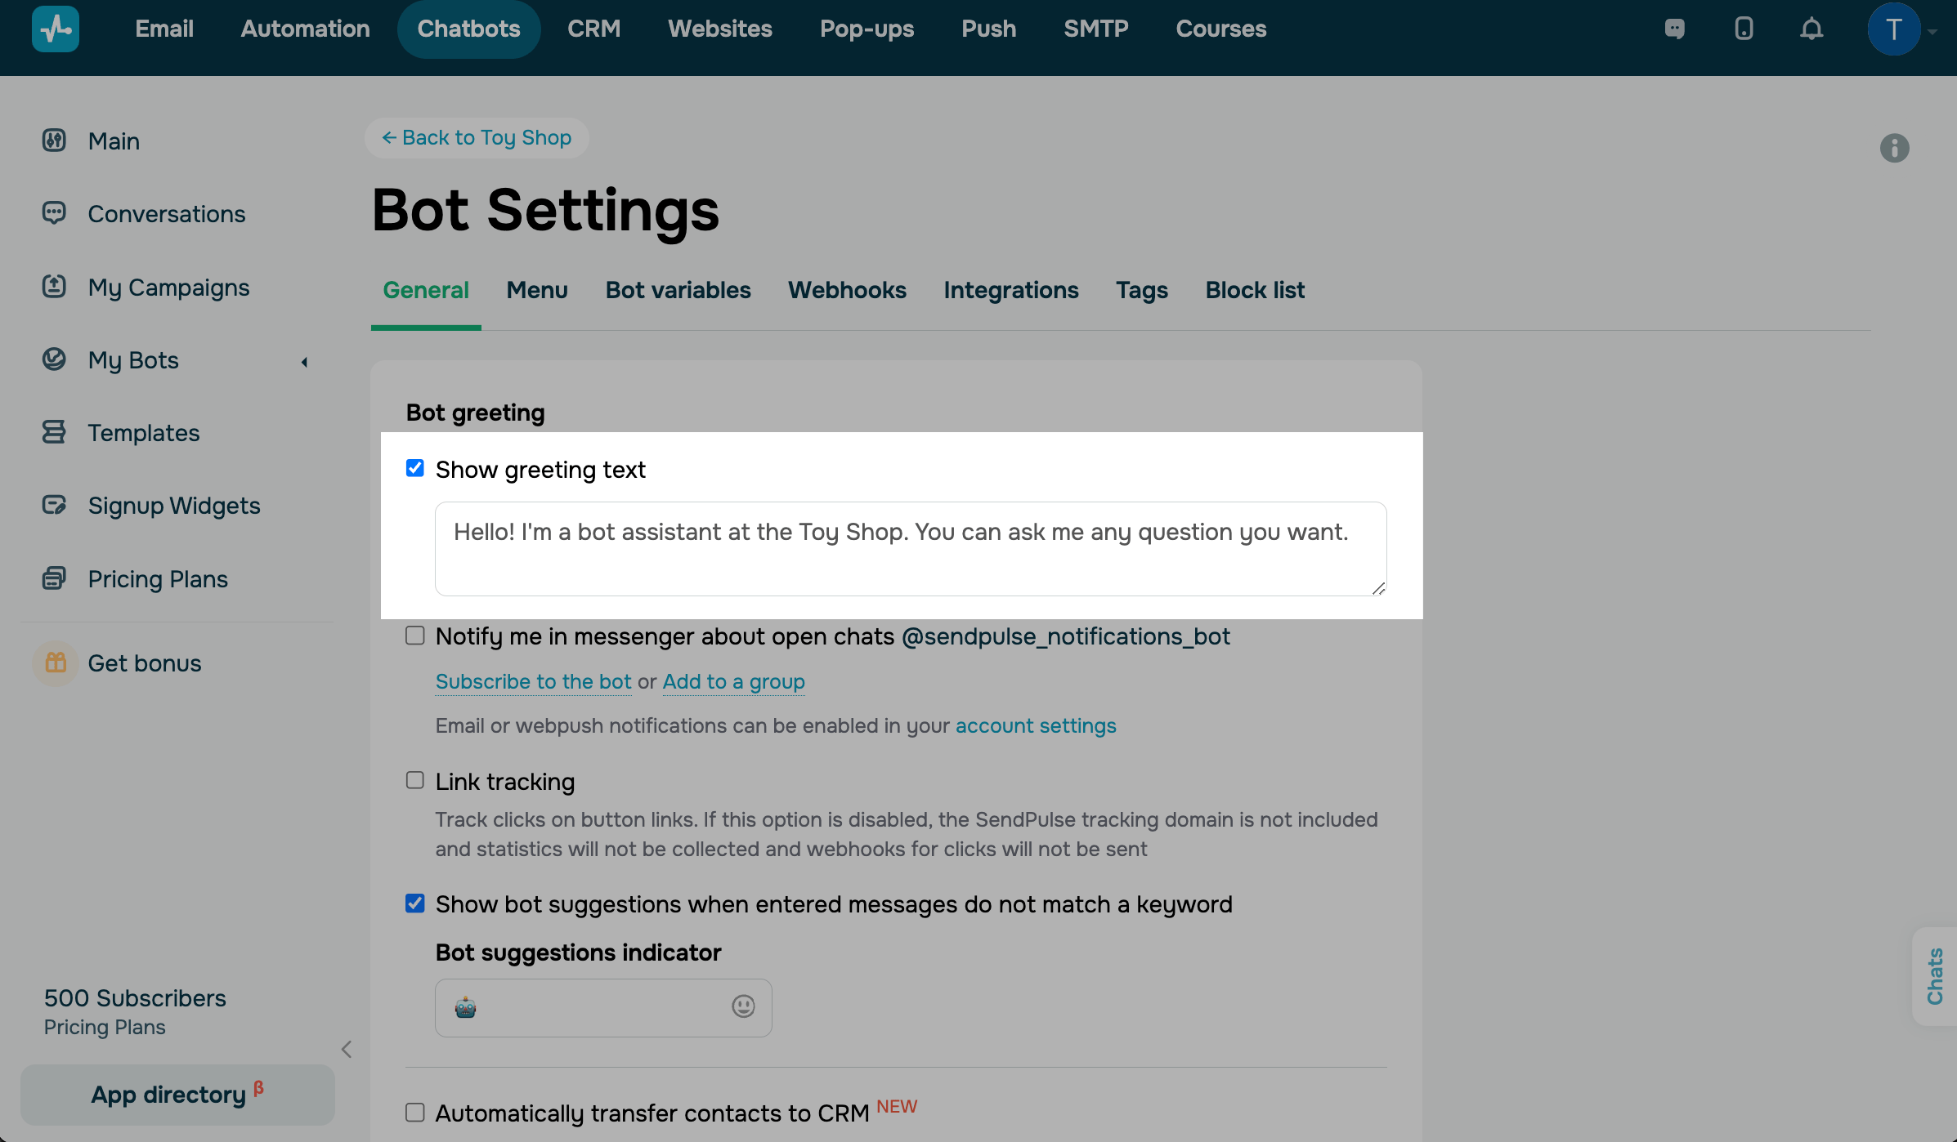Expand the My Bots submenu arrow
Screen dimensions: 1957x1142
304,361
